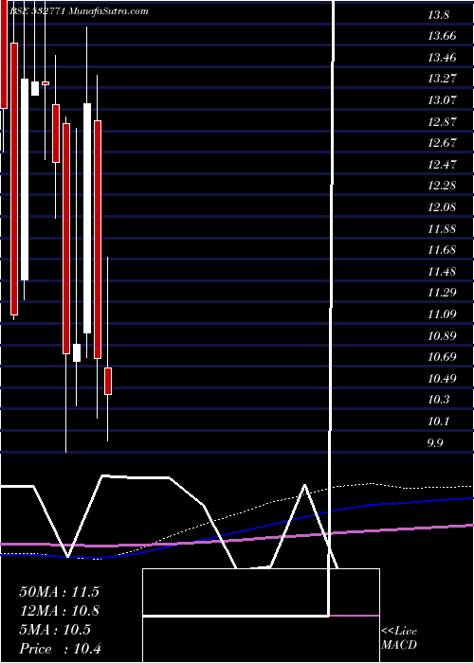Click the Live MACD label
This screenshot has height=663, width=474.
click(x=399, y=638)
